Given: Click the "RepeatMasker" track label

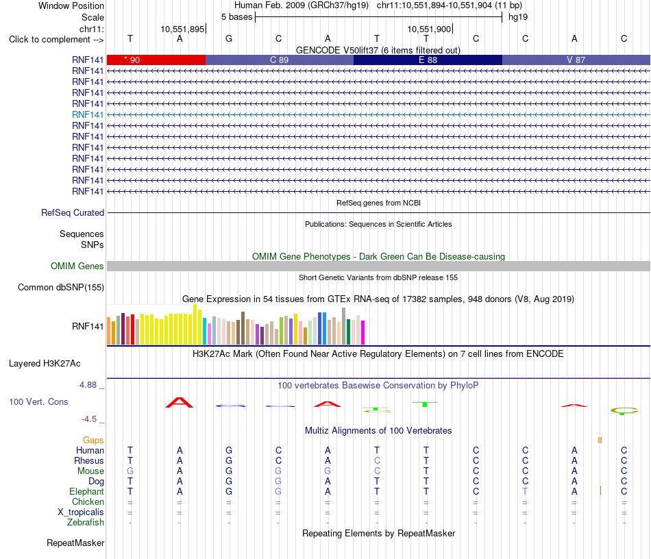Looking at the screenshot, I should pos(75,543).
